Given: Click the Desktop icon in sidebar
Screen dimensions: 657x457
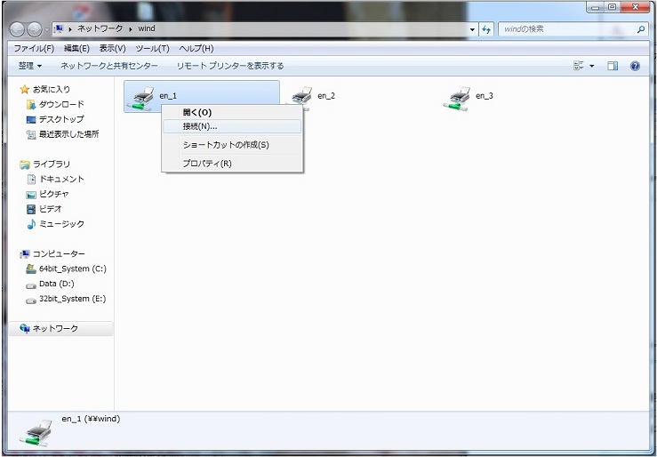Looking at the screenshot, I should (x=31, y=120).
